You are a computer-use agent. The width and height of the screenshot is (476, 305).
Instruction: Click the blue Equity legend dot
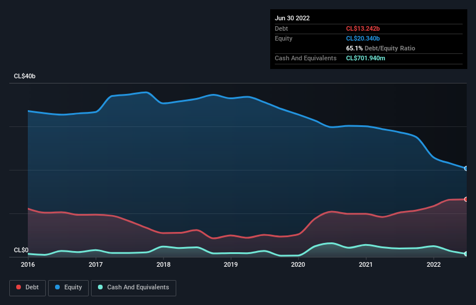pyautogui.click(x=57, y=287)
